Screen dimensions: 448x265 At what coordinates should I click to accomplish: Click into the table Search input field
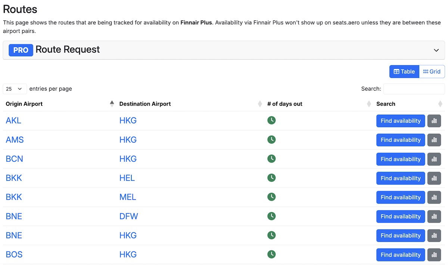coord(414,89)
